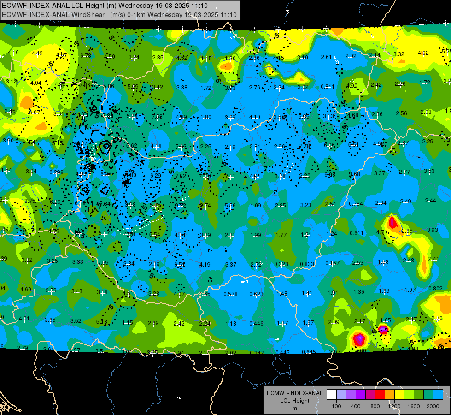
Task: Click the wind shear value 1.30
Action: tap(230, 59)
